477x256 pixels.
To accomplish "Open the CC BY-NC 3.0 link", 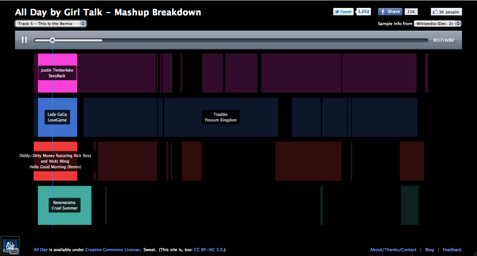I will click(x=209, y=250).
